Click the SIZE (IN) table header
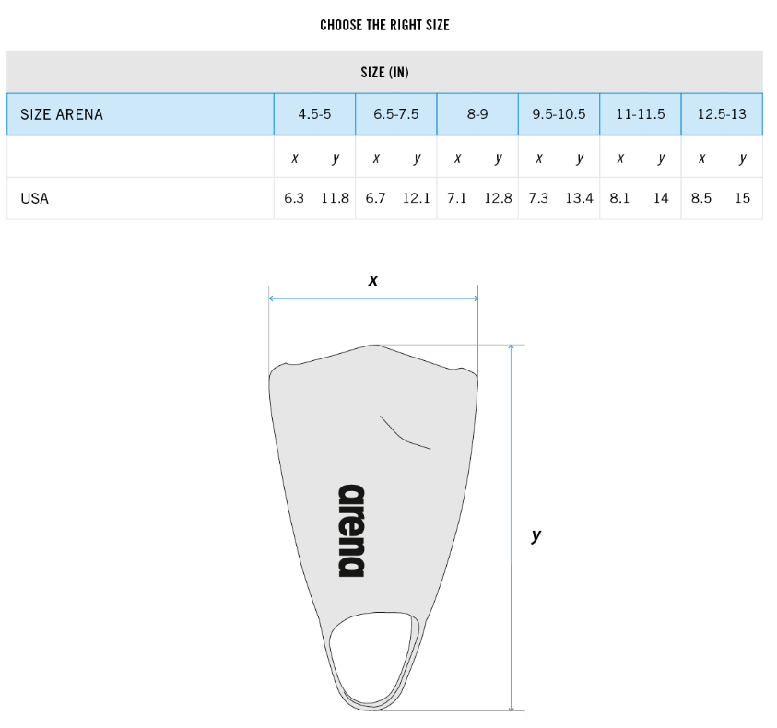 (384, 72)
